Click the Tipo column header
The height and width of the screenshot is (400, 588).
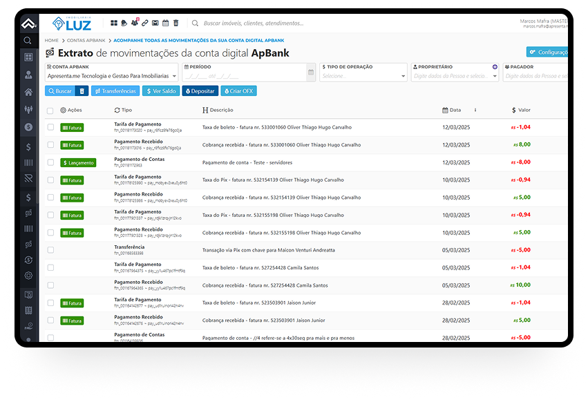tap(124, 110)
